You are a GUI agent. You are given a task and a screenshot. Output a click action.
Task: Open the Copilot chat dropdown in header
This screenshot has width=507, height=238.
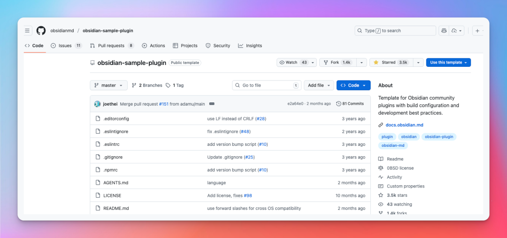(457, 30)
